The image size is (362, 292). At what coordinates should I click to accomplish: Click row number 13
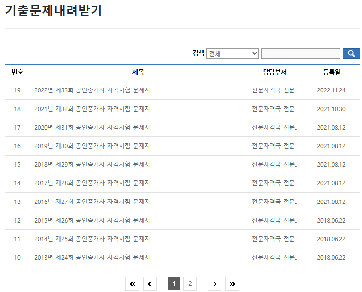click(x=17, y=202)
